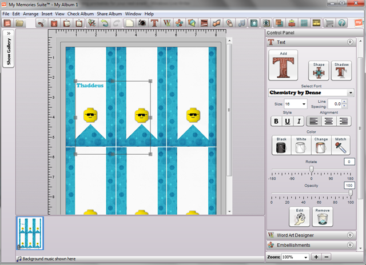
Task: Pick color with Match eyedropper
Action: click(x=340, y=145)
